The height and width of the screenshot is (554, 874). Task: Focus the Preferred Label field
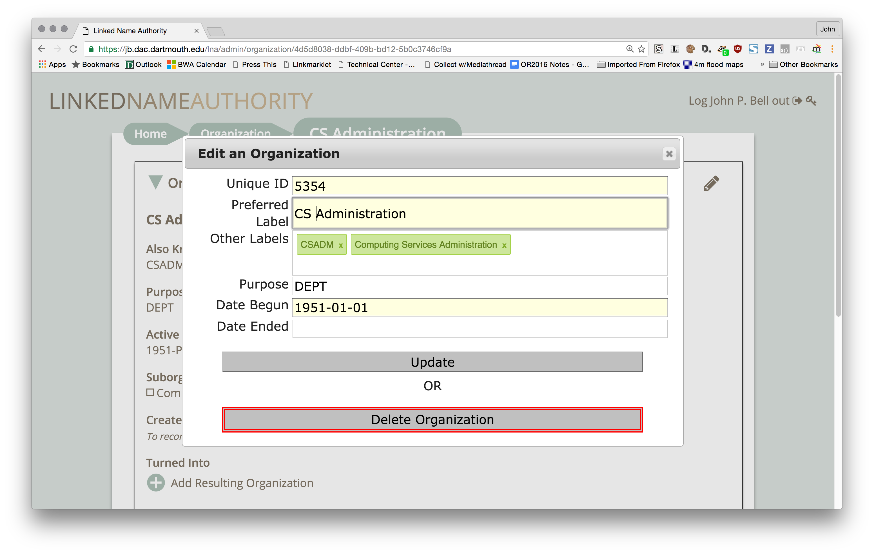coord(480,213)
